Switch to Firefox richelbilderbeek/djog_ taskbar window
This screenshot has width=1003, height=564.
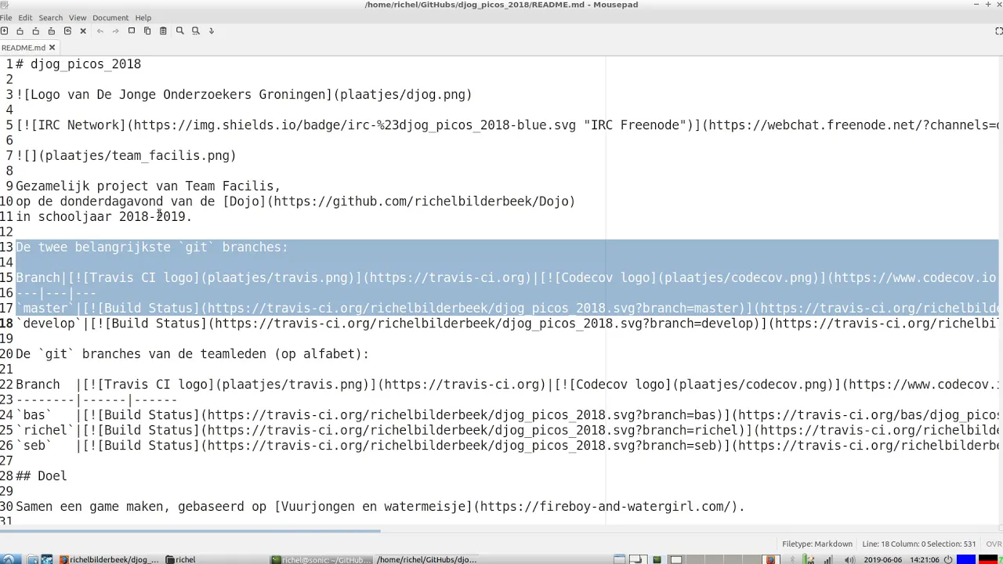coord(110,559)
